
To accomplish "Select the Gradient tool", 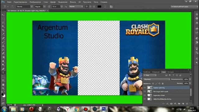I will (3, 57).
